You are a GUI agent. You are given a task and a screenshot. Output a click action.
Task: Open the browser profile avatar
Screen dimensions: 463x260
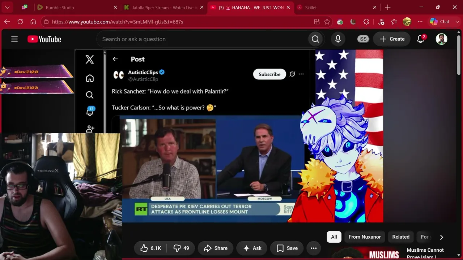(x=407, y=22)
